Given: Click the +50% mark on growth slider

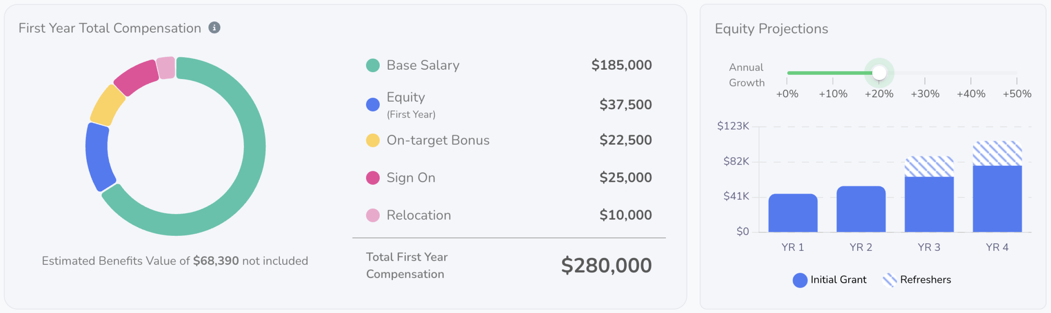Looking at the screenshot, I should [1017, 73].
